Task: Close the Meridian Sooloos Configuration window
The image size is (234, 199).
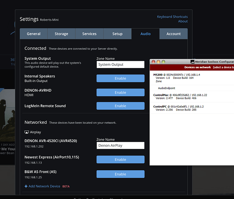Action: (x=153, y=62)
